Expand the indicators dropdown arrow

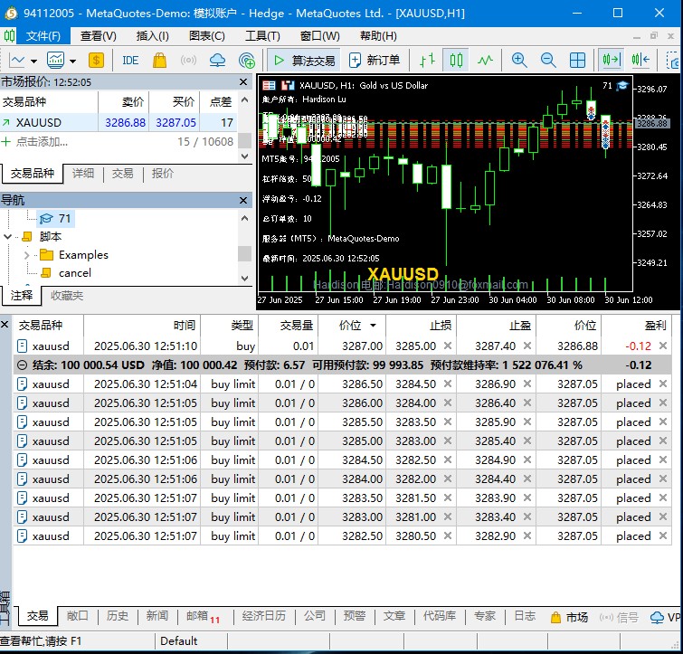[x=72, y=61]
